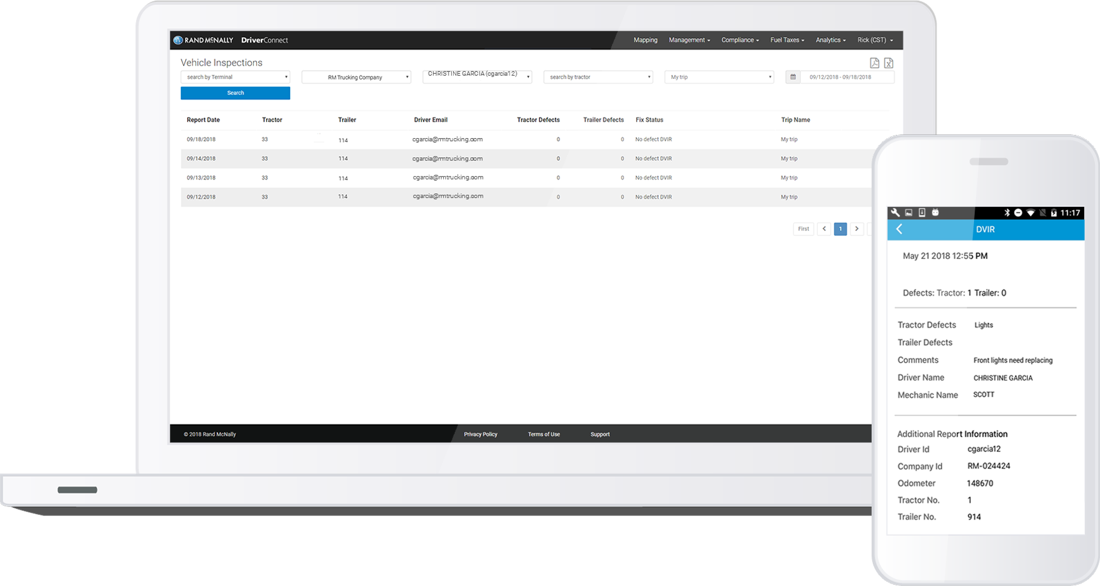1100x586 pixels.
Task: Open CHRISTINE GARCIA driver dropdown
Action: click(x=477, y=76)
